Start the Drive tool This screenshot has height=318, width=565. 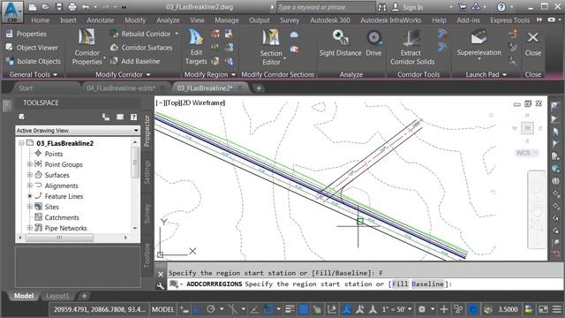pos(373,43)
